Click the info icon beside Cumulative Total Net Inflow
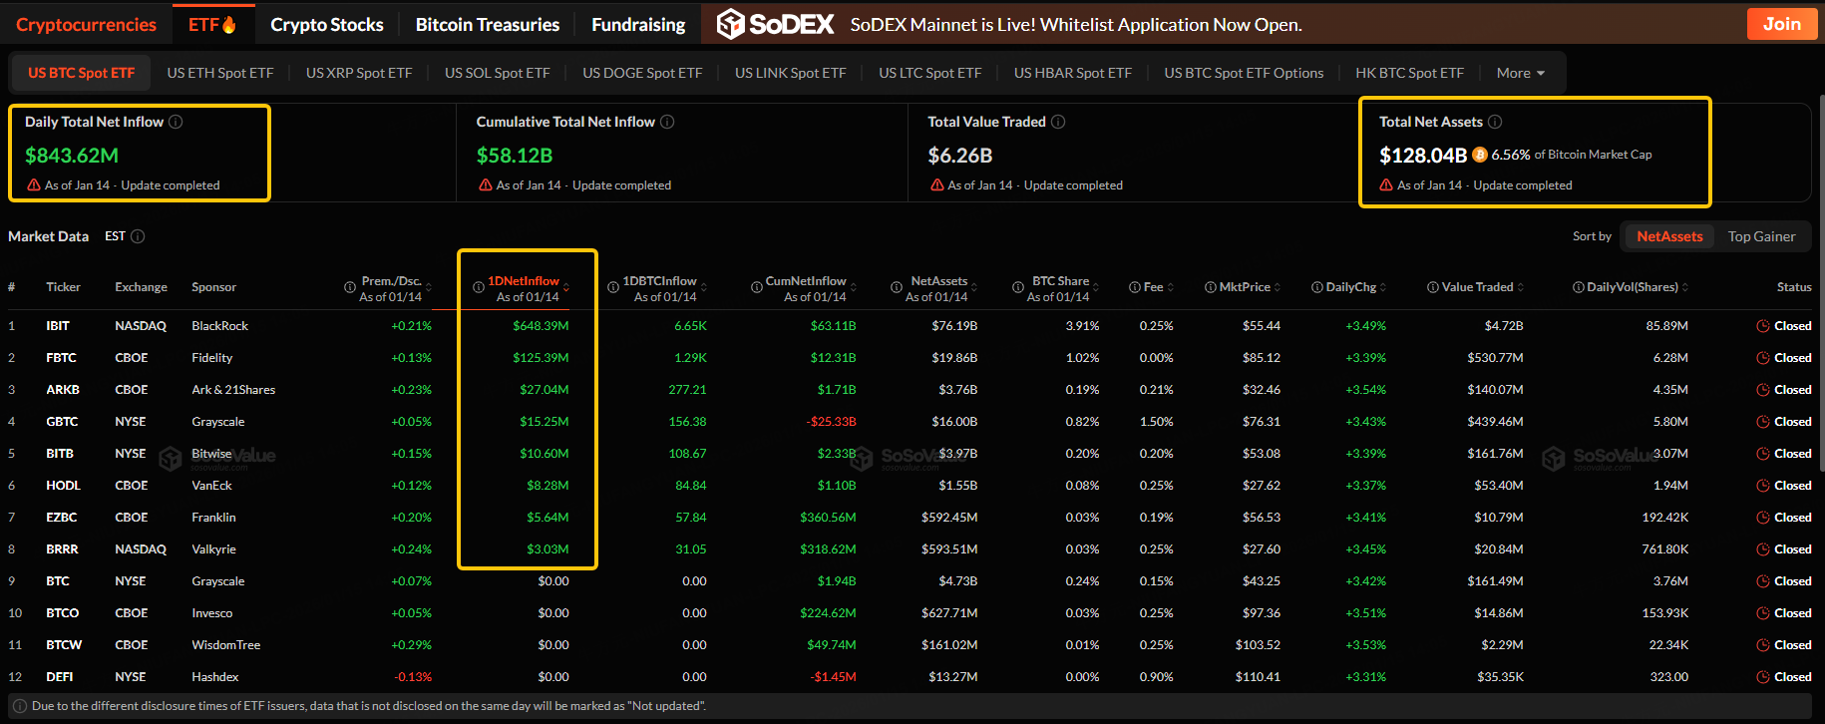Screen dimensions: 1825x724 [x=667, y=122]
